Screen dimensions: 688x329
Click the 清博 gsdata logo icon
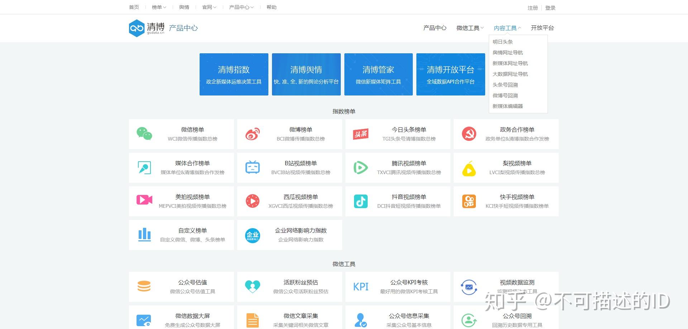(137, 28)
